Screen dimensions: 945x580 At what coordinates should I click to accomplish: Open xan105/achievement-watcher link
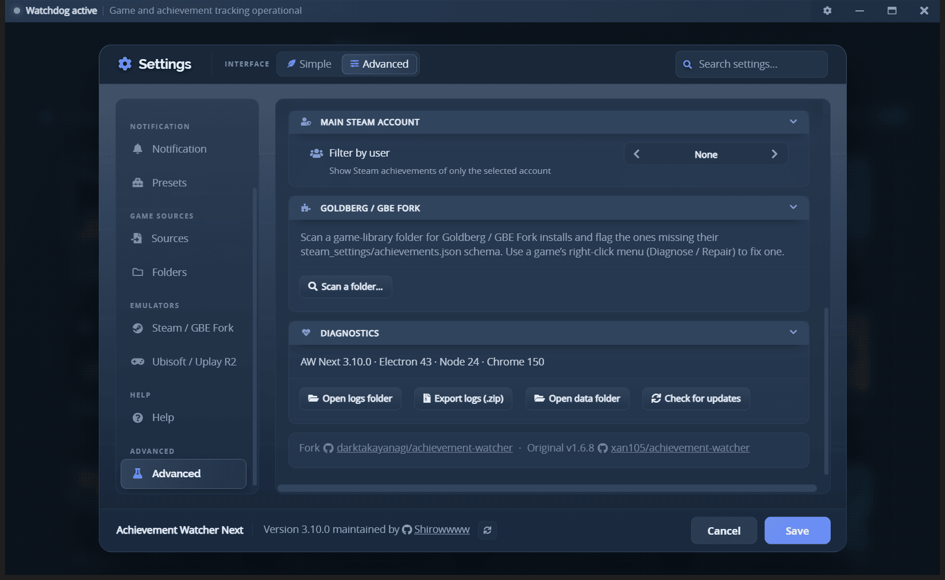point(680,447)
